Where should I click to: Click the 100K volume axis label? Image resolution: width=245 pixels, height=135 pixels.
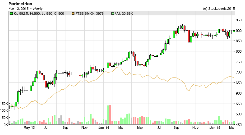point(4,111)
